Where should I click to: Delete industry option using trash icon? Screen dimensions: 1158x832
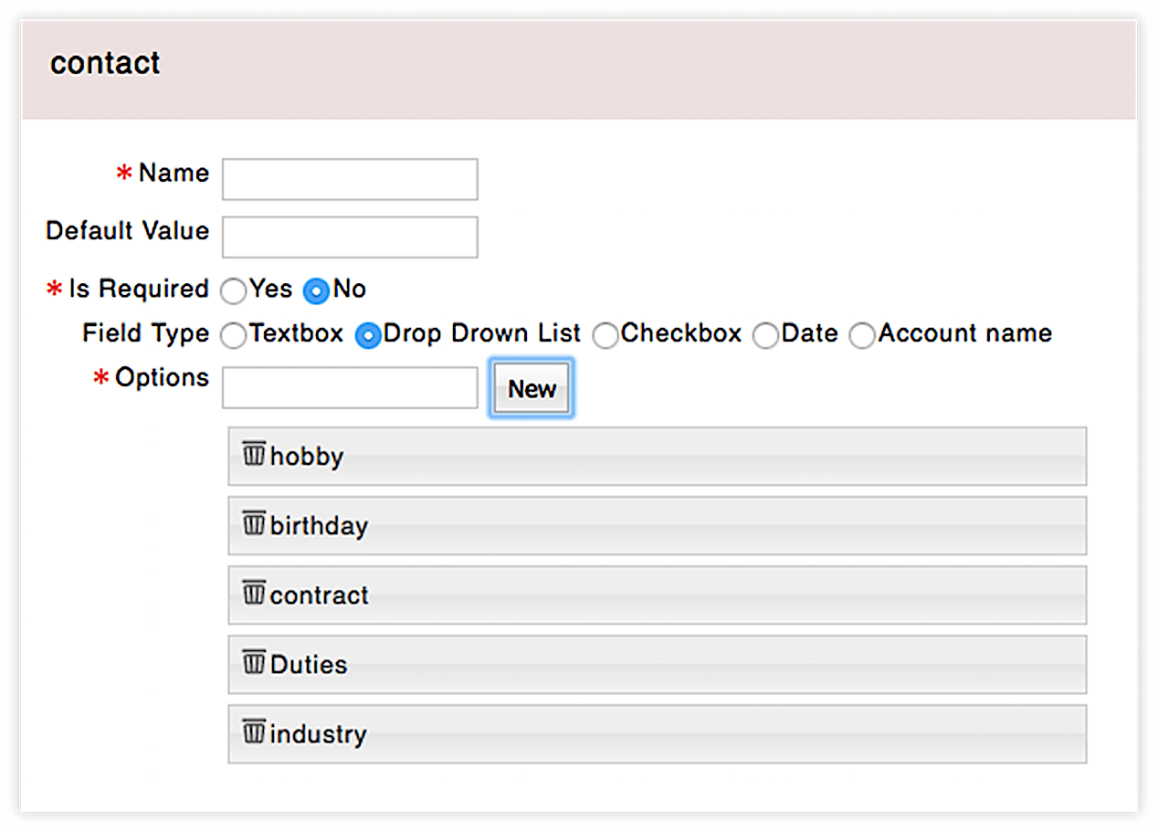(x=253, y=732)
